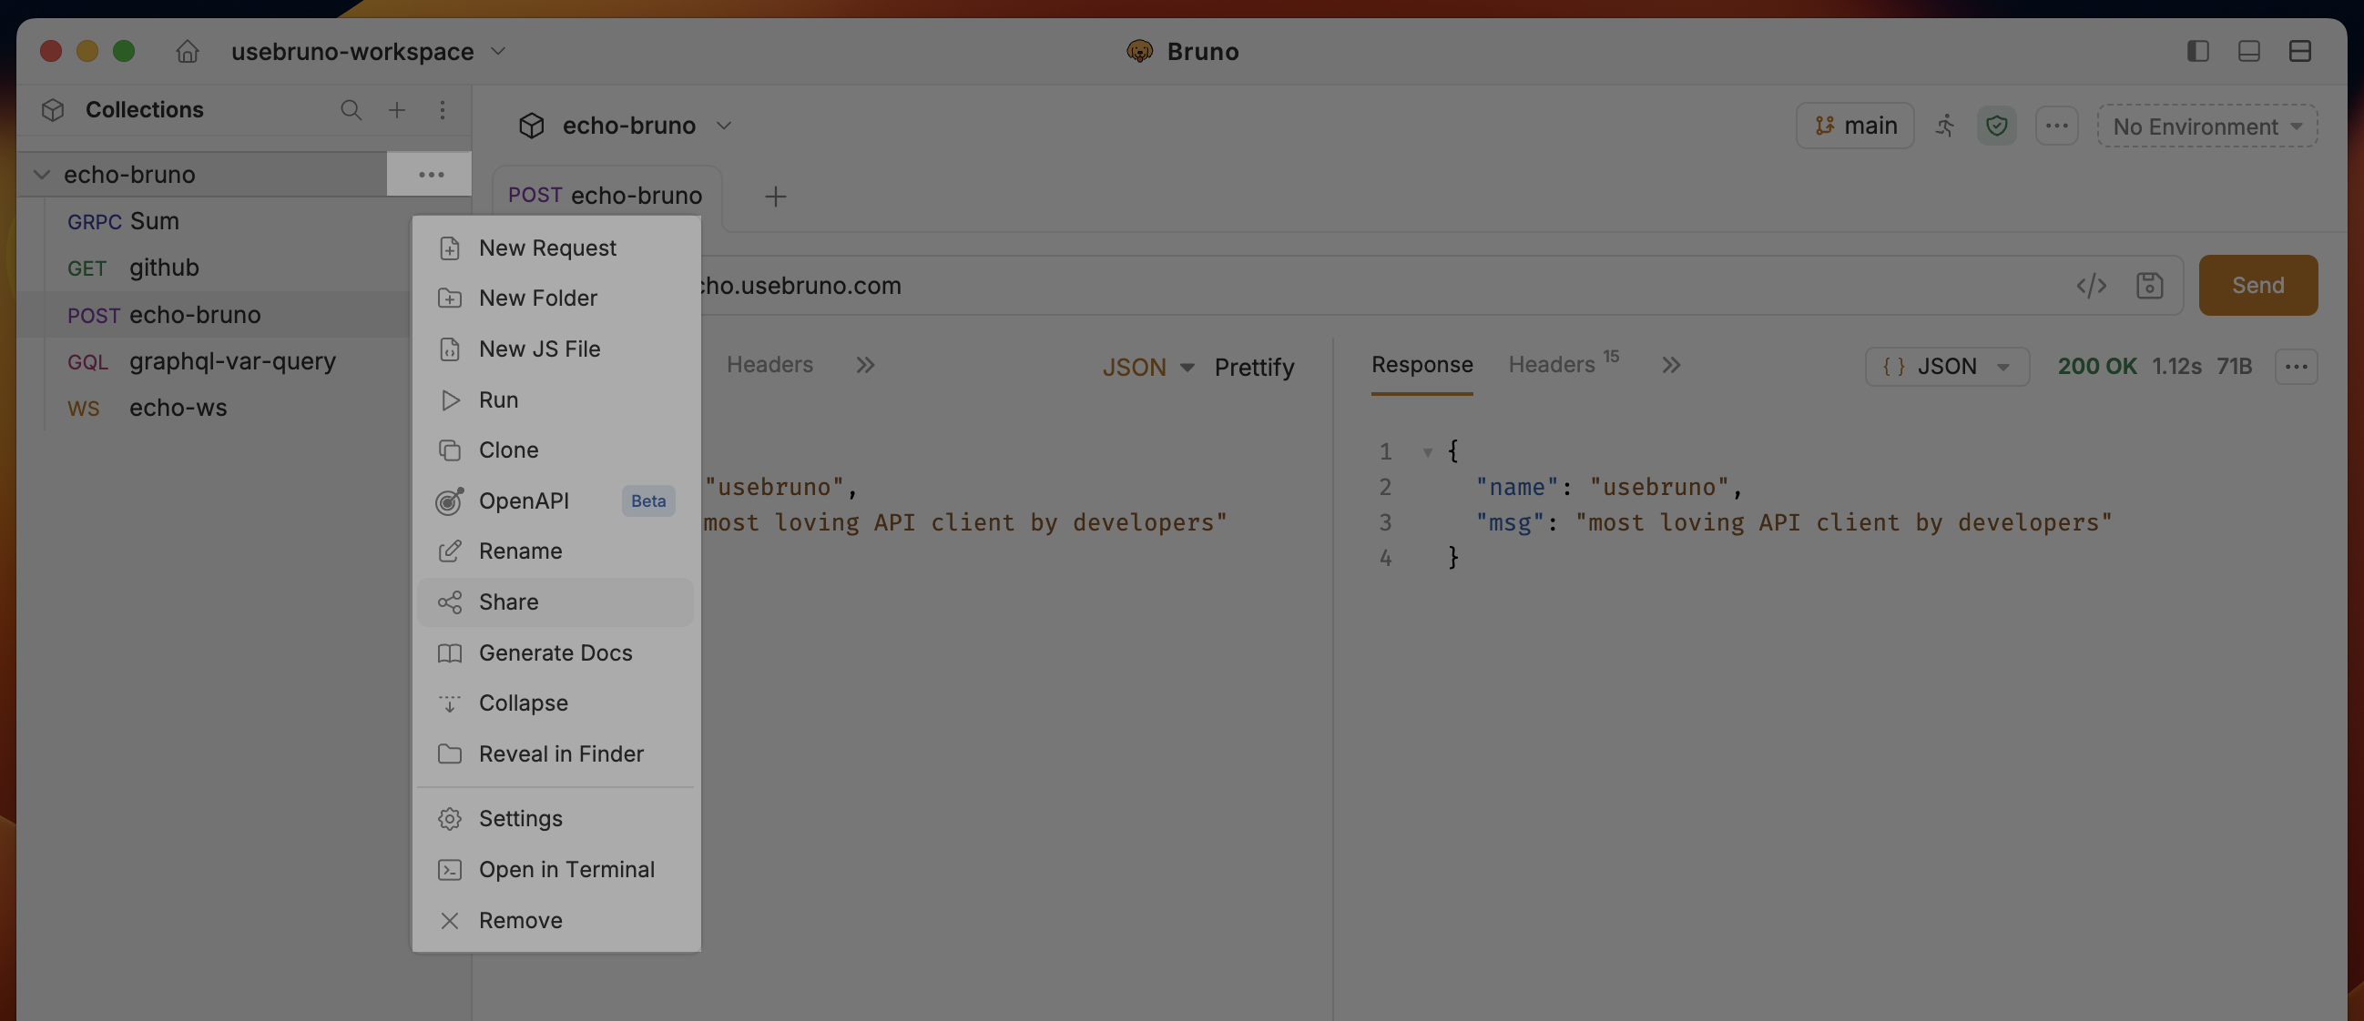Collapse the echo-bruno collection tree
Image resolution: width=2364 pixels, height=1021 pixels.
tap(41, 175)
